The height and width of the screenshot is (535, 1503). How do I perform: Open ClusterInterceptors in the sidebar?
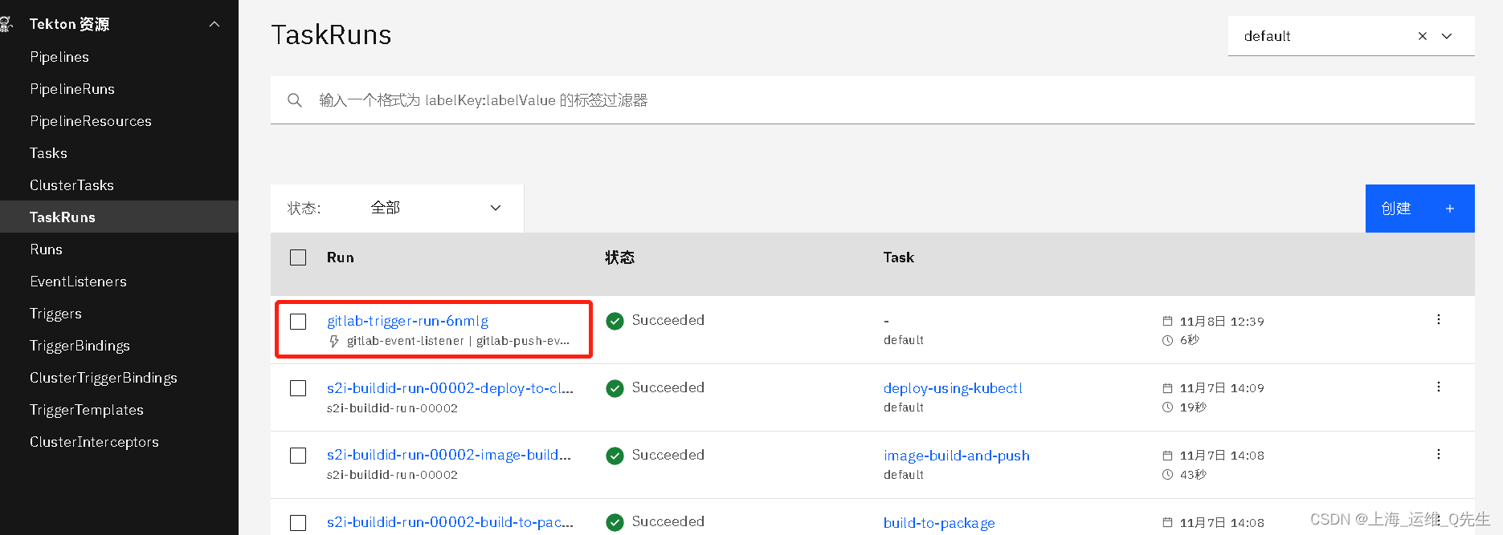pyautogui.click(x=94, y=442)
